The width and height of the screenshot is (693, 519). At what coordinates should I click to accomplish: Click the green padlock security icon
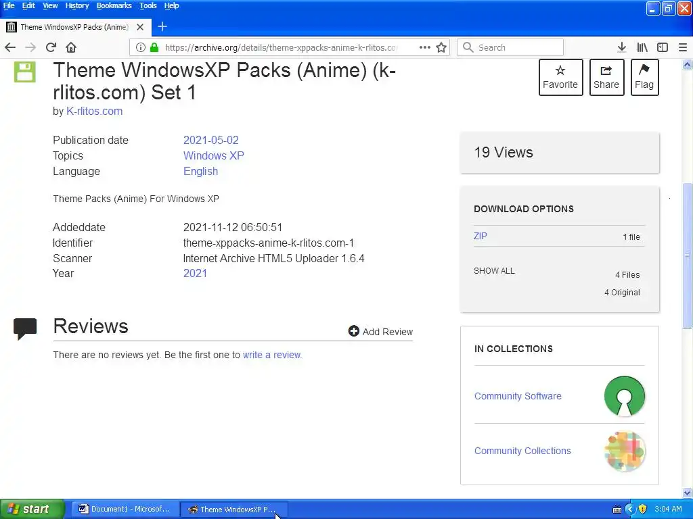coord(154,47)
